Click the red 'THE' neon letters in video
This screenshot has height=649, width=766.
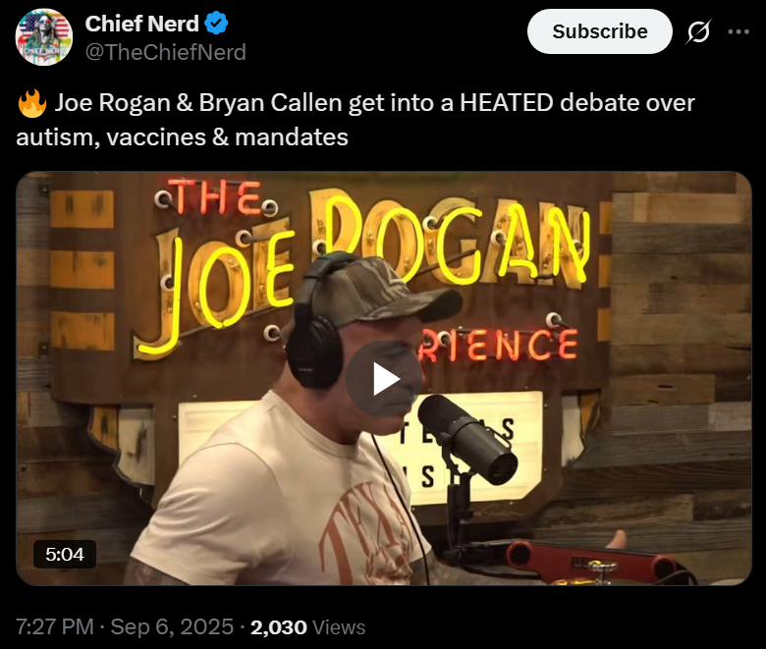click(217, 196)
